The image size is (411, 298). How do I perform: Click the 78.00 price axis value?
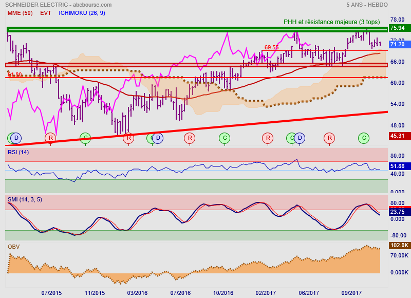point(397,20)
